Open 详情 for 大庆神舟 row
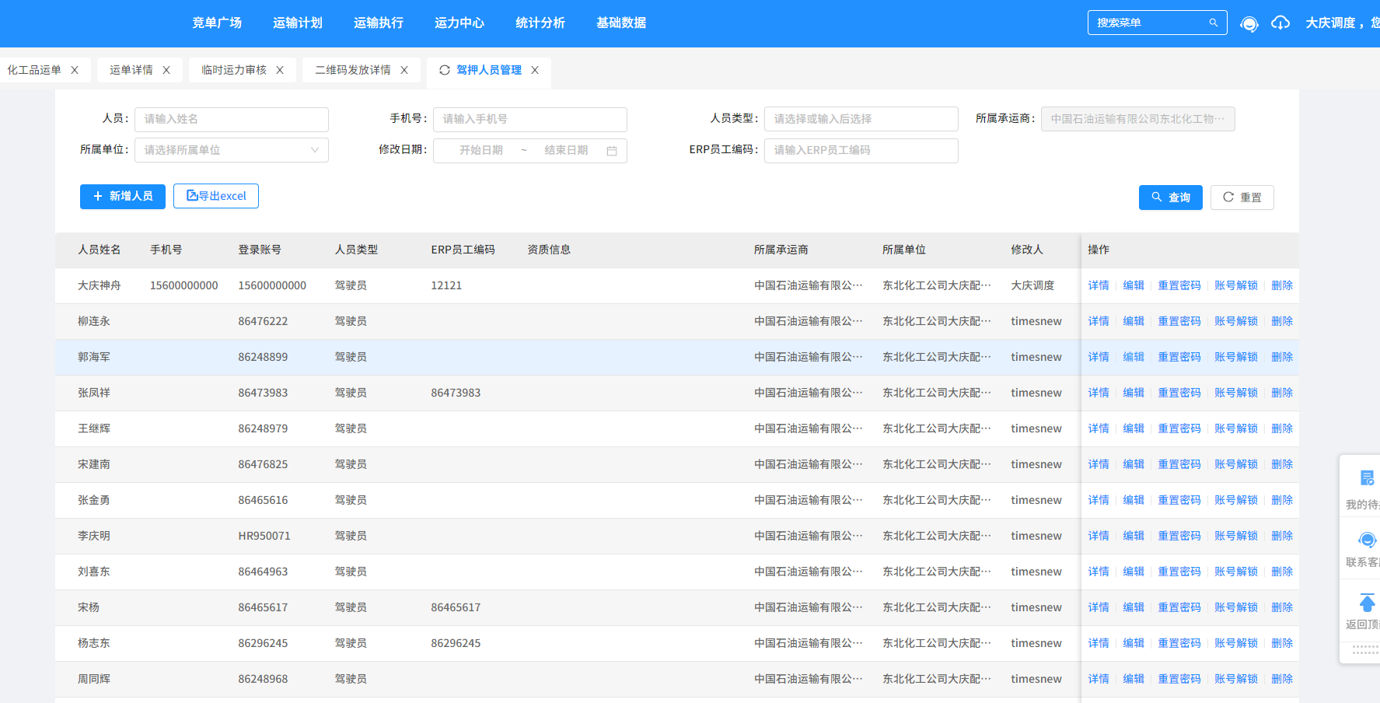This screenshot has height=703, width=1380. (1099, 285)
